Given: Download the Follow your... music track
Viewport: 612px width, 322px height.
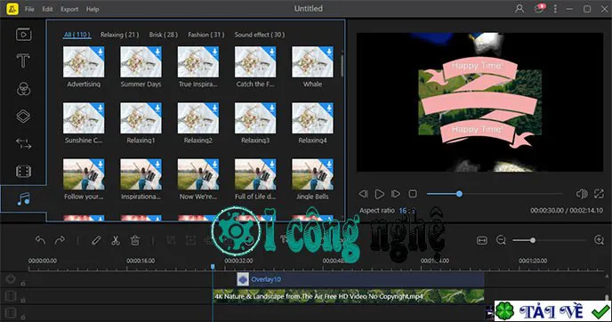Looking at the screenshot, I should (x=101, y=164).
